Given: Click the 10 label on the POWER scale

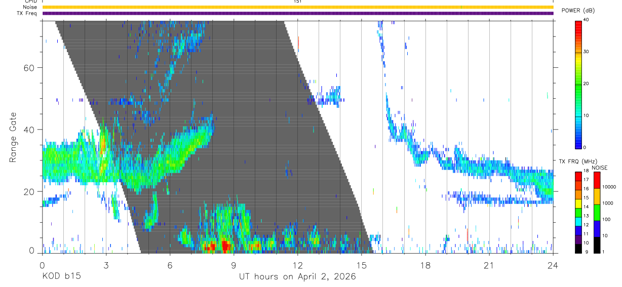Looking at the screenshot, I should pyautogui.click(x=587, y=115).
